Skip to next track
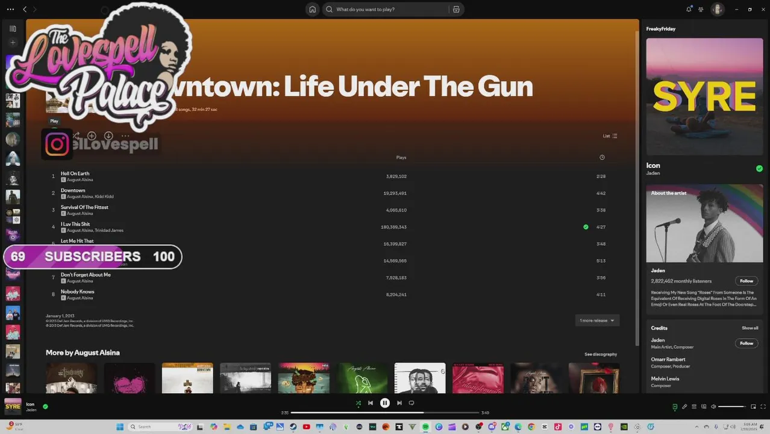 click(399, 403)
